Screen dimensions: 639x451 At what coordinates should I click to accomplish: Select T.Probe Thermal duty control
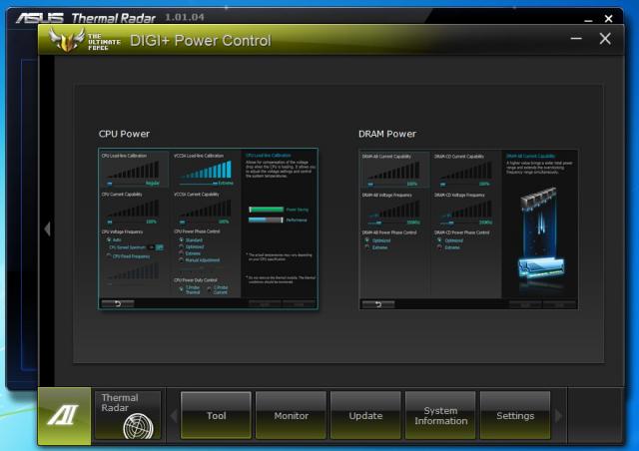[x=182, y=289]
